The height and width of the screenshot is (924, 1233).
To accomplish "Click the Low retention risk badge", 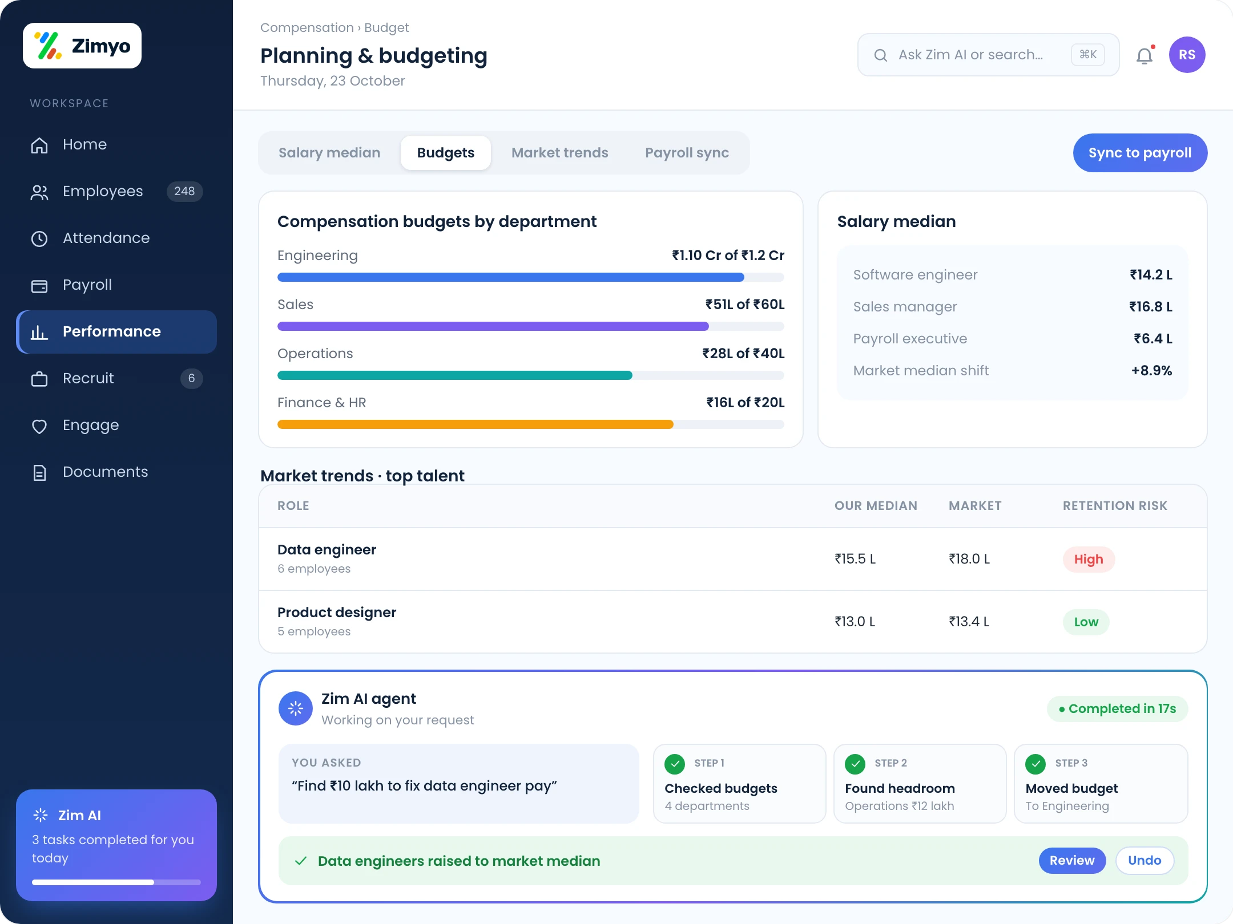I will pyautogui.click(x=1086, y=622).
